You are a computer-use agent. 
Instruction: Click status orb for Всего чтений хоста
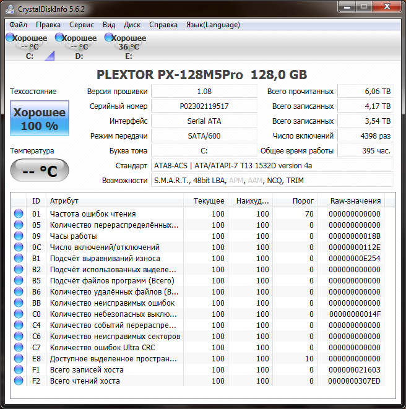(19, 381)
